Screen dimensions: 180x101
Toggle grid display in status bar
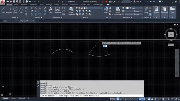[118, 99]
